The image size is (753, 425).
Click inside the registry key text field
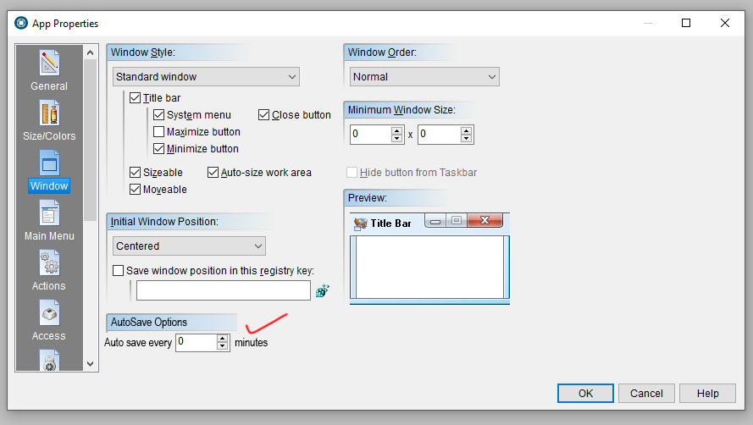click(x=224, y=290)
